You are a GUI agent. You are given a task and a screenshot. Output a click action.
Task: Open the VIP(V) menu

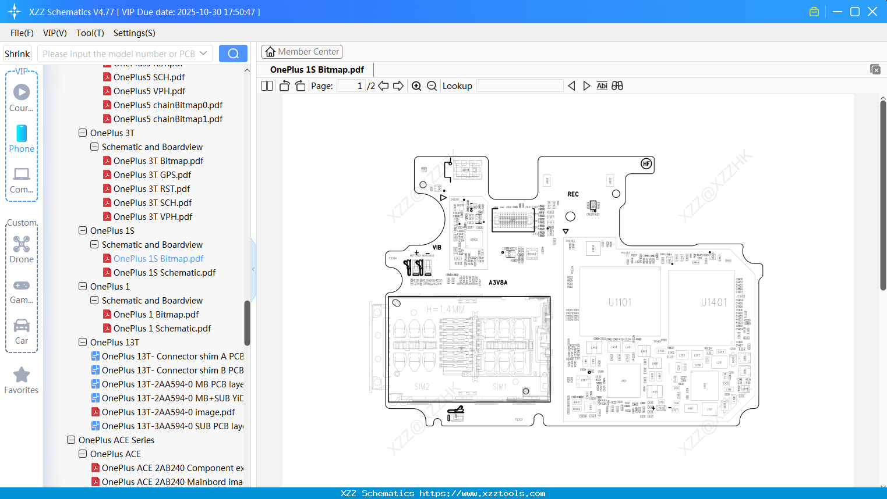pos(55,33)
